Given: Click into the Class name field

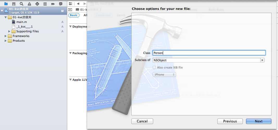Looking at the screenshot, I should pyautogui.click(x=209, y=53).
